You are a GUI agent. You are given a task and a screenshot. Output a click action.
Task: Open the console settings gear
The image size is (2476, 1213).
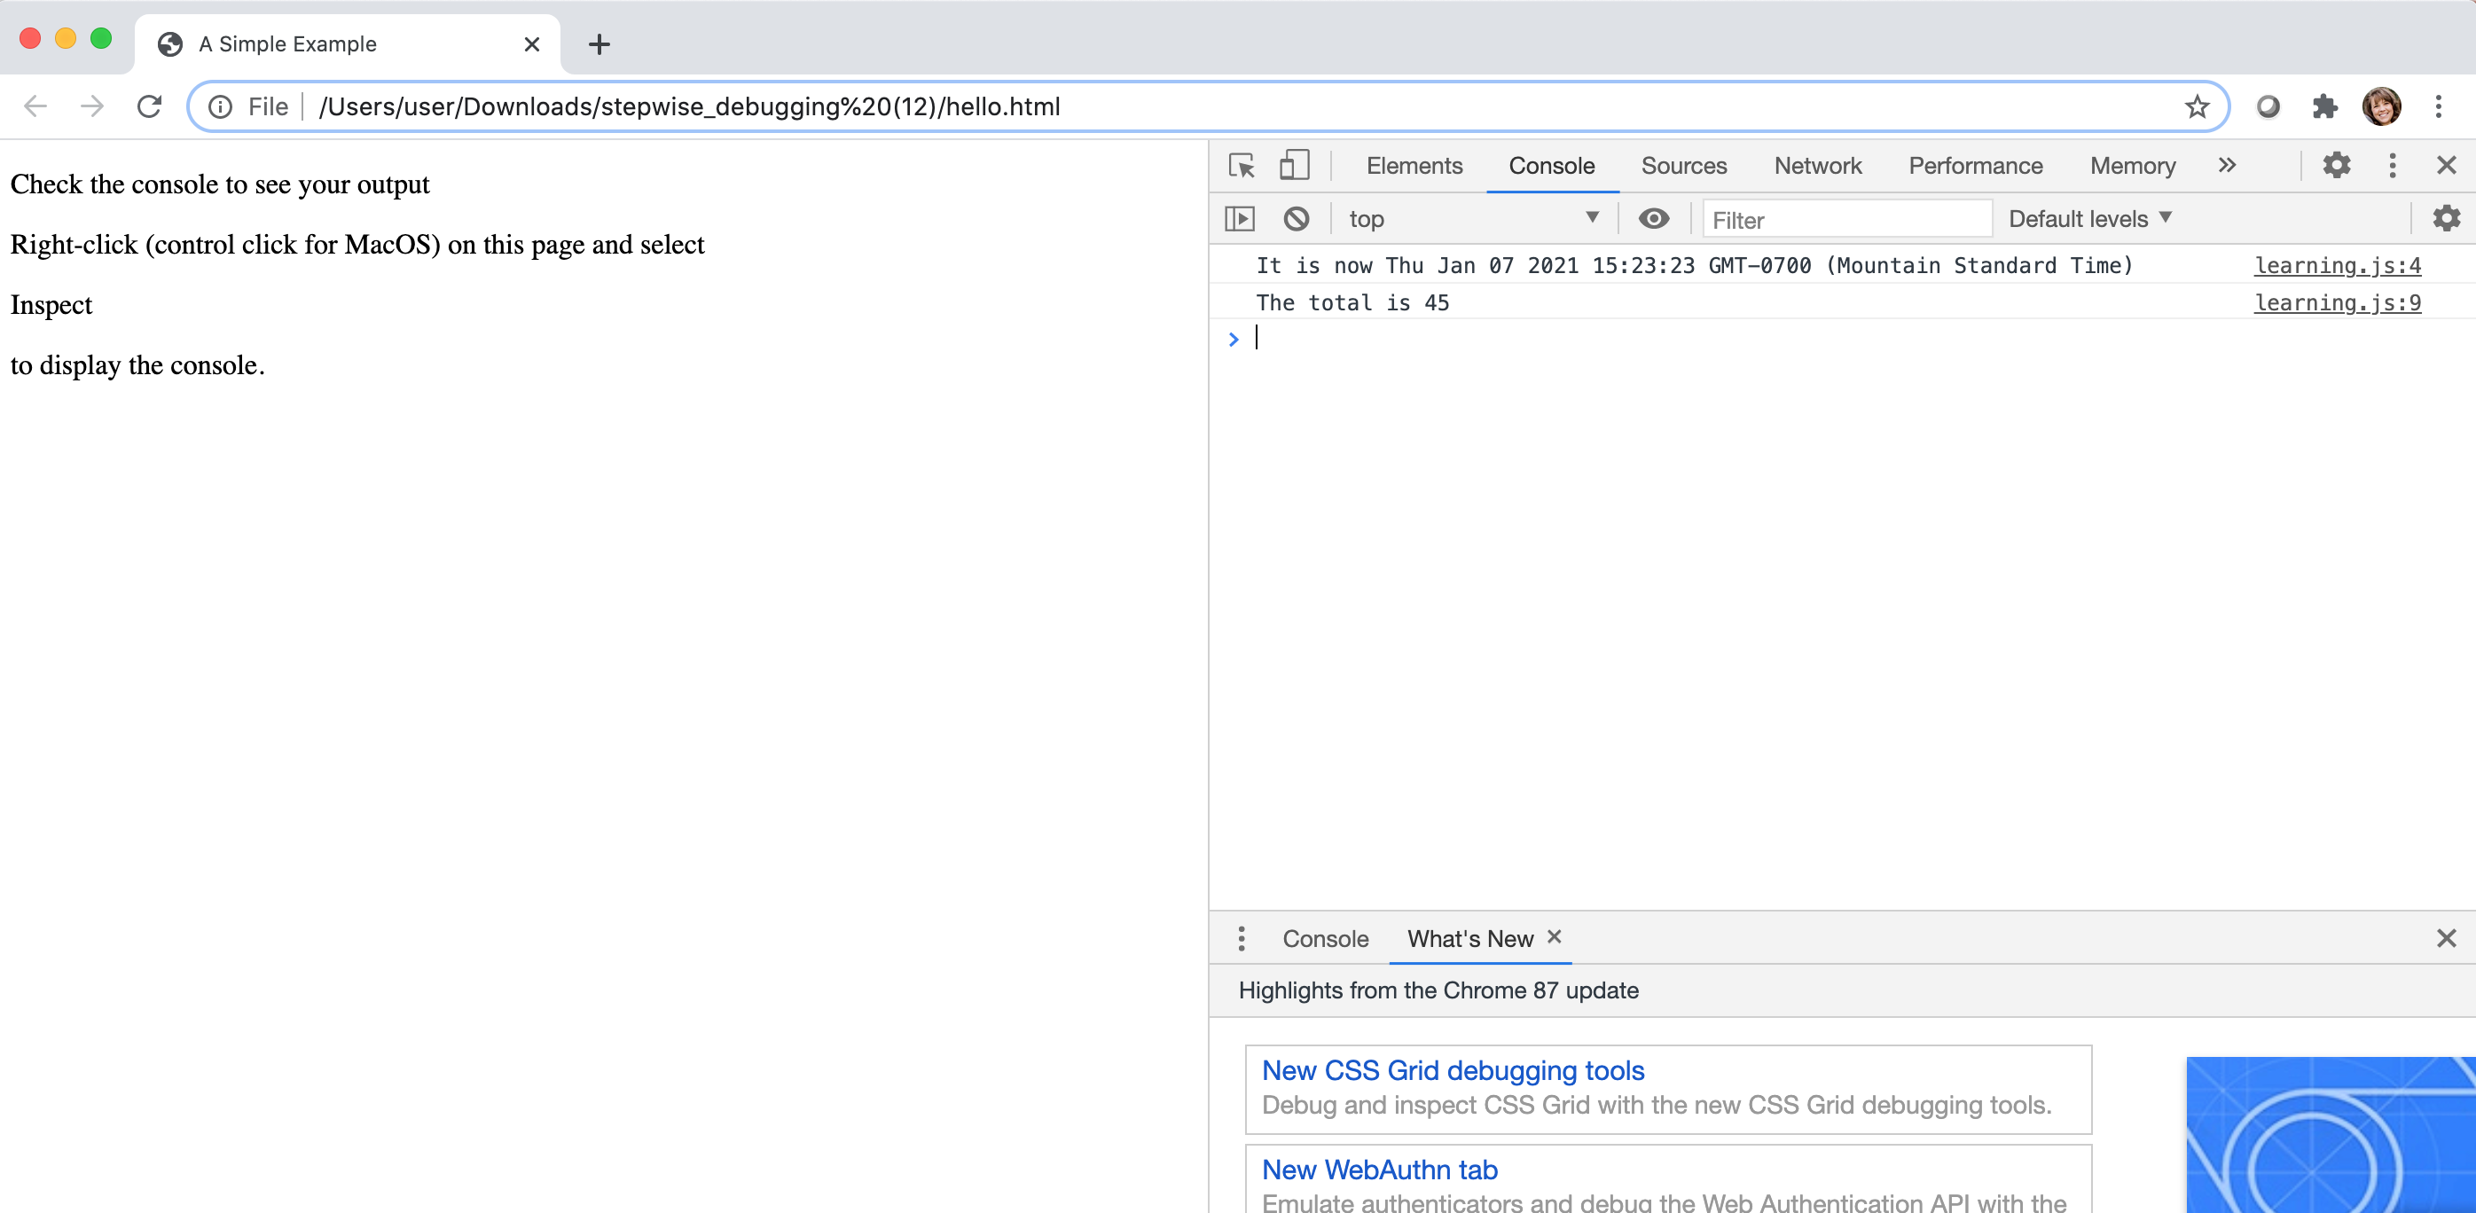[x=2446, y=219]
